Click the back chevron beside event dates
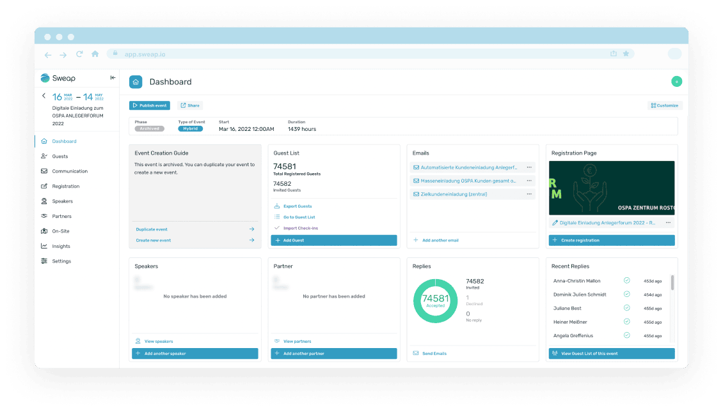The image size is (723, 410). tap(44, 96)
